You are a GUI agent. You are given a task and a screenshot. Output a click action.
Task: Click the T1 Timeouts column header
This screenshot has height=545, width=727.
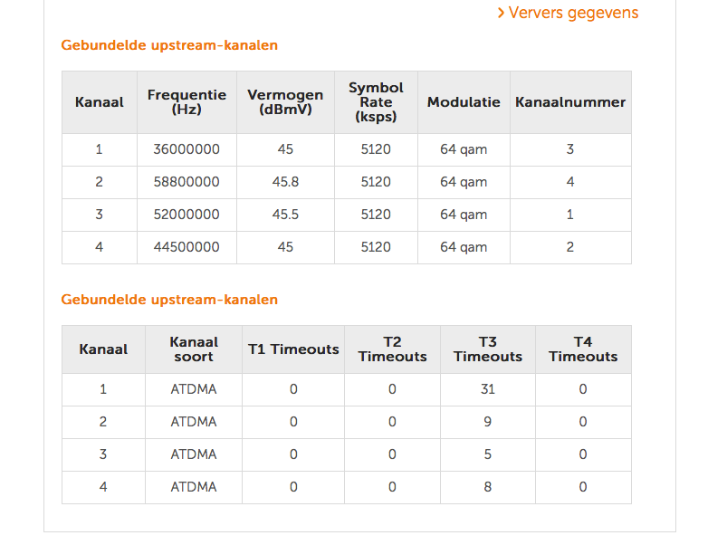tap(293, 349)
